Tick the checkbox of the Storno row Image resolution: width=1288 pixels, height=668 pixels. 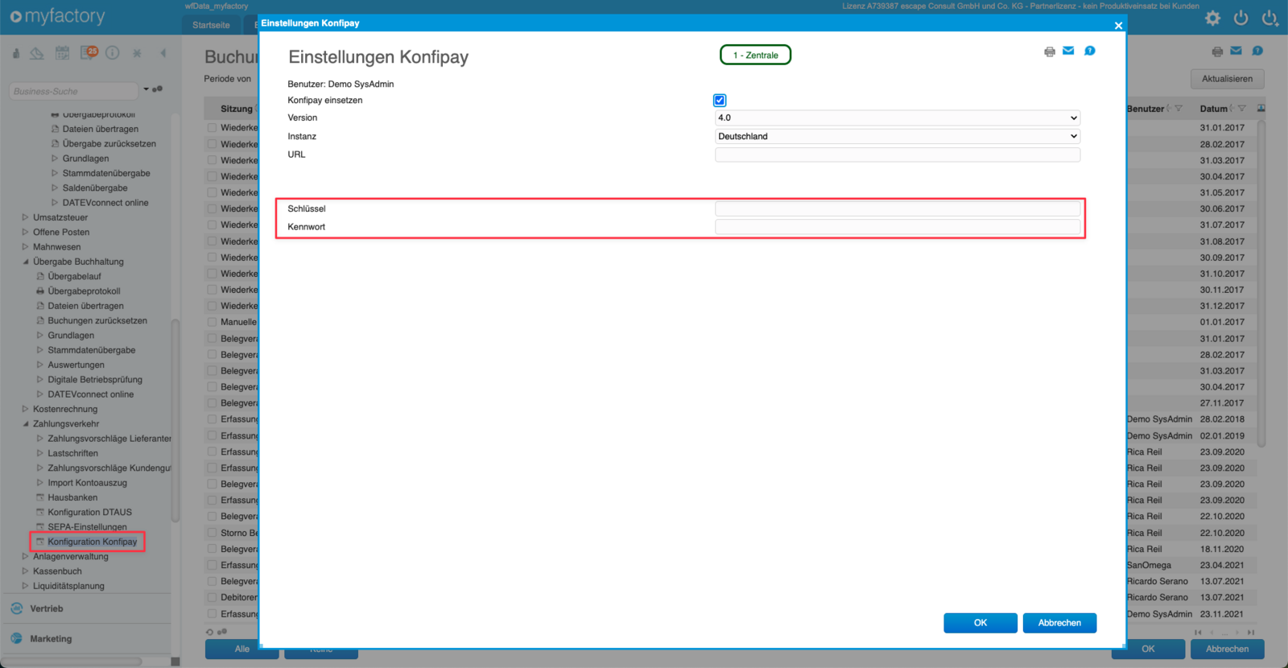(x=212, y=533)
